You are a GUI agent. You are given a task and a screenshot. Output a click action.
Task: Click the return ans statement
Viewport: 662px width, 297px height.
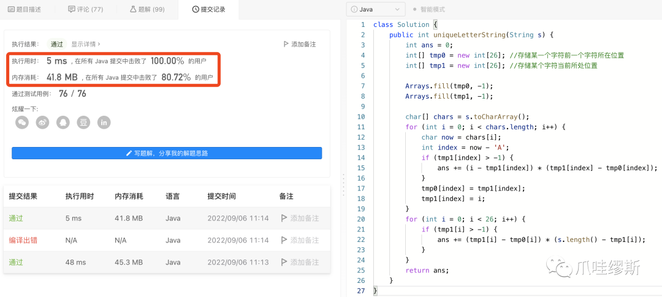(427, 270)
